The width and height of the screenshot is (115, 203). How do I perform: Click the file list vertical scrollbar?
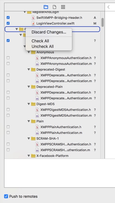103,22
